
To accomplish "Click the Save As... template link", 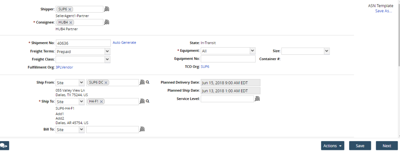I will (384, 11).
